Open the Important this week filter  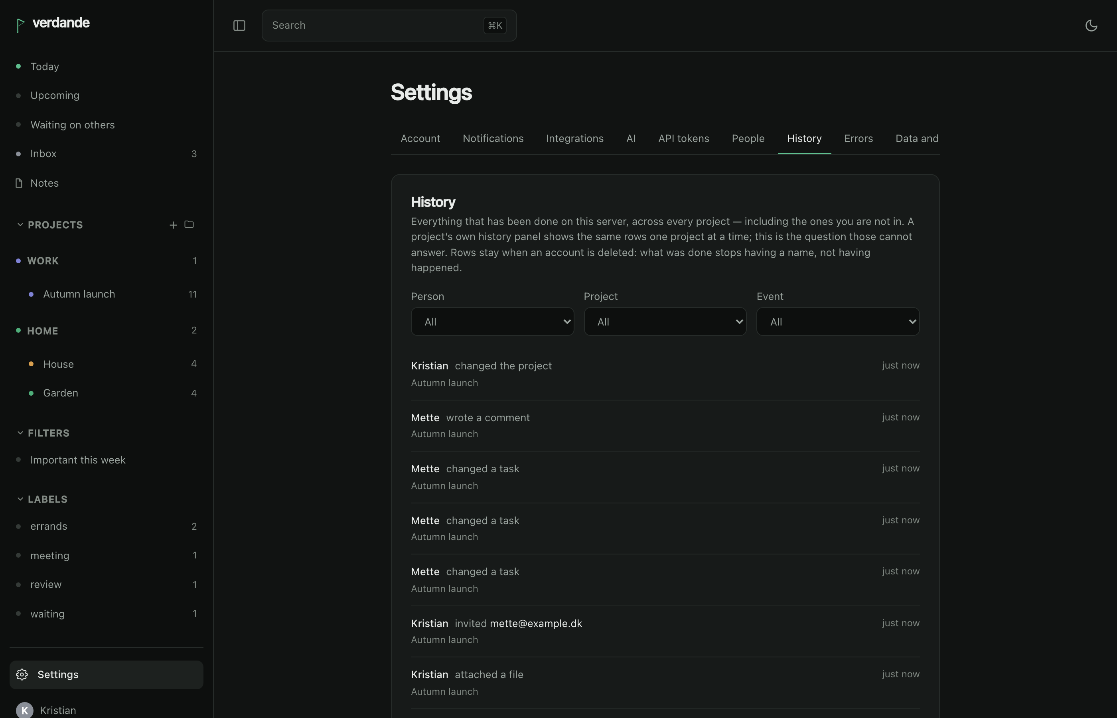click(x=106, y=460)
